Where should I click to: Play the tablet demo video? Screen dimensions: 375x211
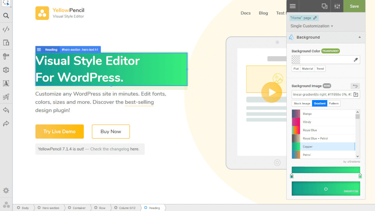(271, 92)
